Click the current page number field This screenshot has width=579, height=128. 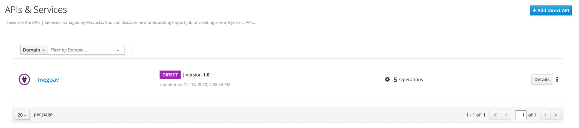[x=520, y=115]
